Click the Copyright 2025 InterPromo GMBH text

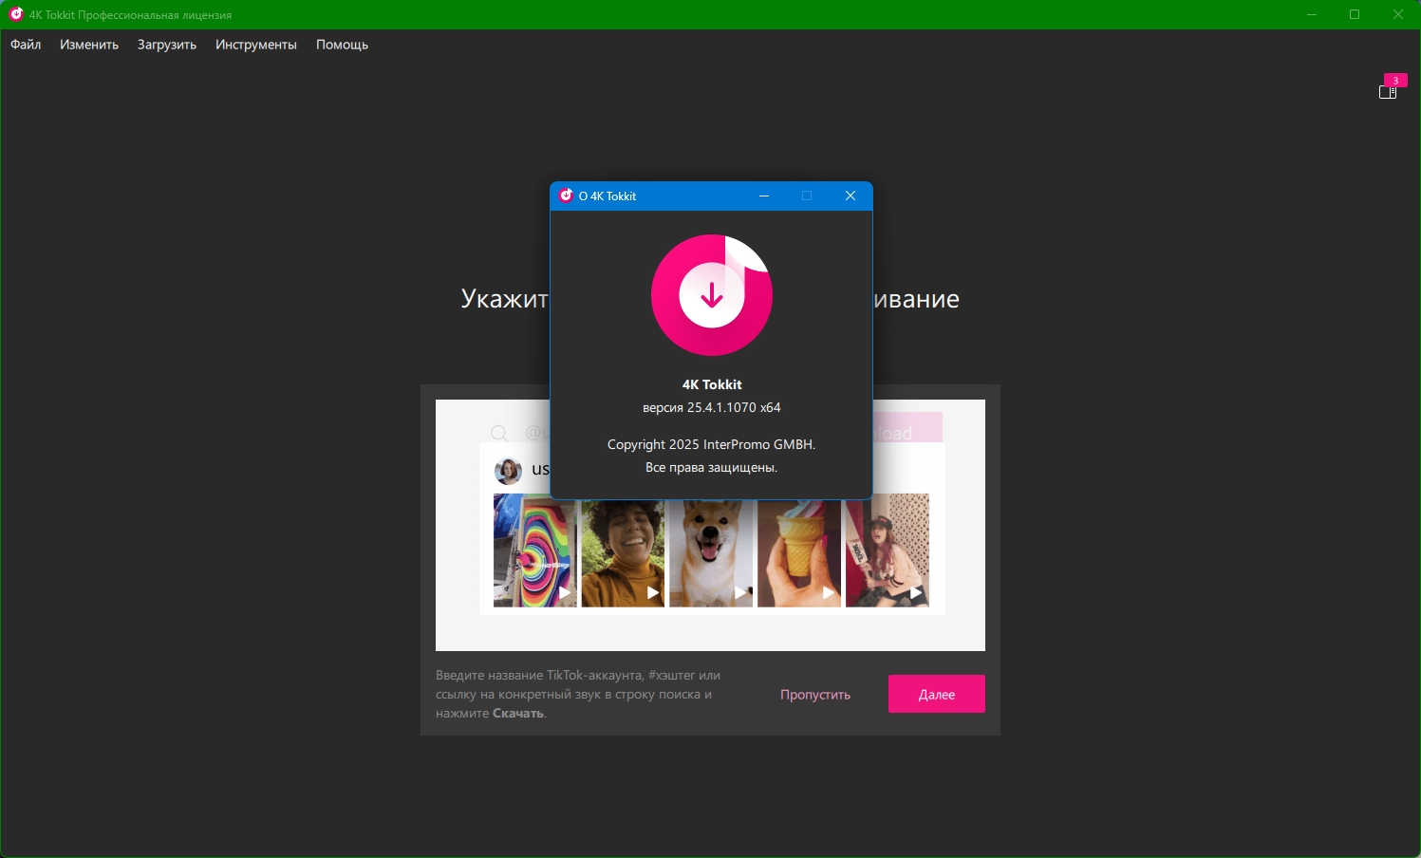tap(712, 444)
